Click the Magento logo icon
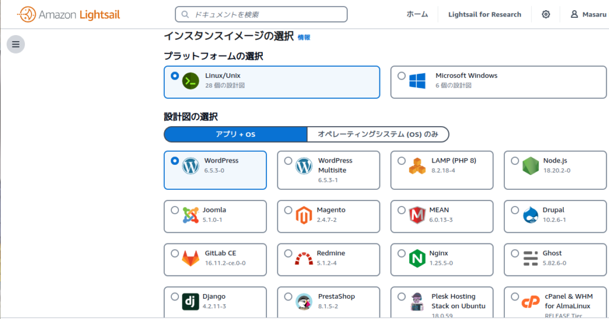 coord(304,215)
